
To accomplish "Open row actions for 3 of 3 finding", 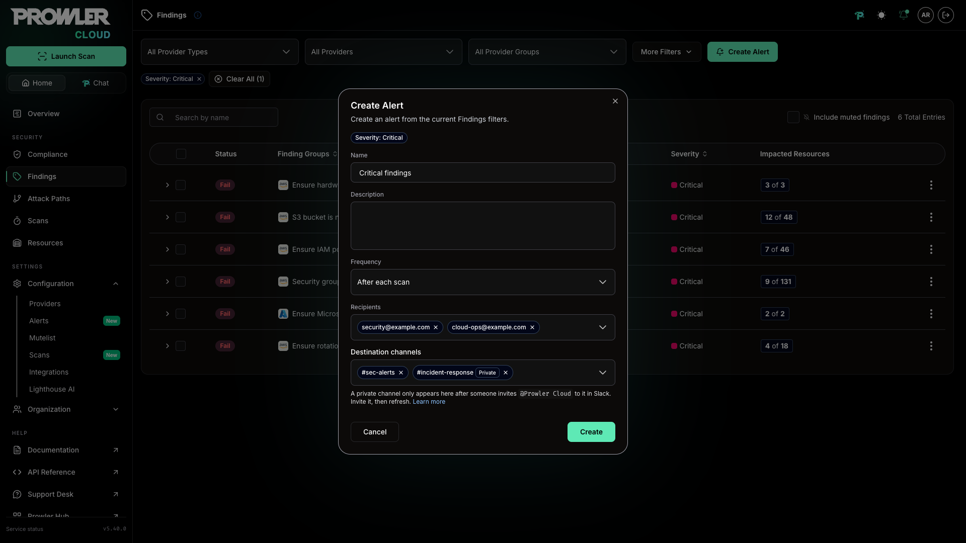I will 931,185.
